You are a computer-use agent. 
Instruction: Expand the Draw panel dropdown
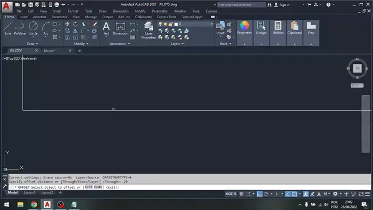[32, 44]
